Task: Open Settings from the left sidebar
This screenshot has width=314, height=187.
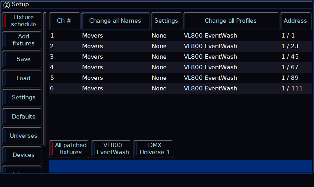Action: (22, 97)
